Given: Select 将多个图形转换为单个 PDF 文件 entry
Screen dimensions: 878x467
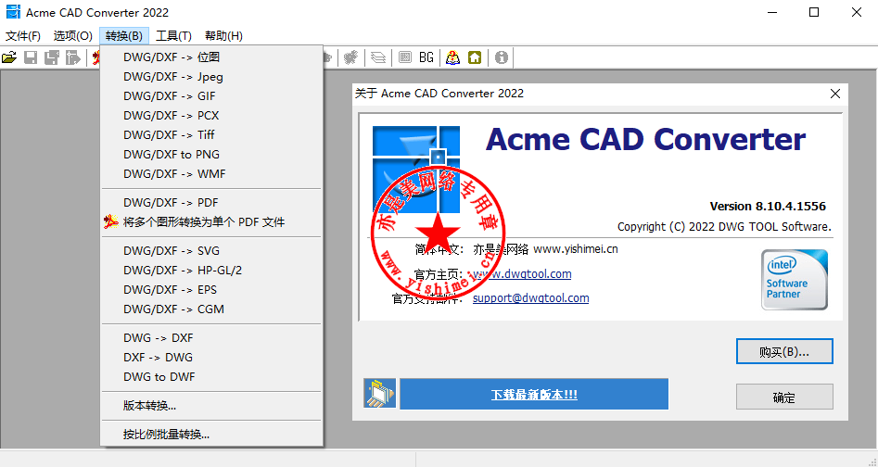Looking at the screenshot, I should (x=211, y=222).
